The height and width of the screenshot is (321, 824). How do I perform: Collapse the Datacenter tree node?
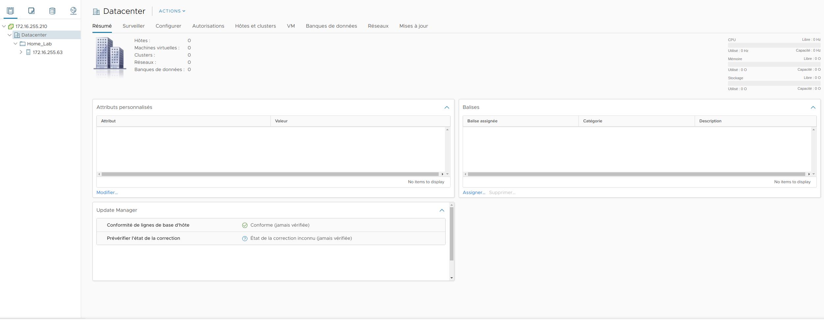[10, 35]
